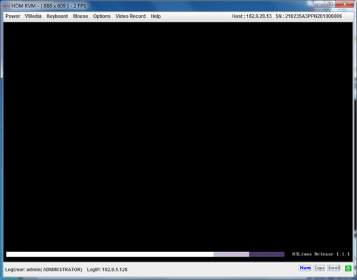357x280 pixels.
Task: Maximize the HDM KVM window
Action: 330,4
